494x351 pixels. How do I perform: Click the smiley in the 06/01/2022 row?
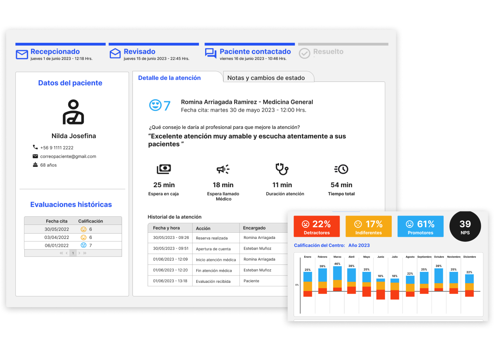83,245
